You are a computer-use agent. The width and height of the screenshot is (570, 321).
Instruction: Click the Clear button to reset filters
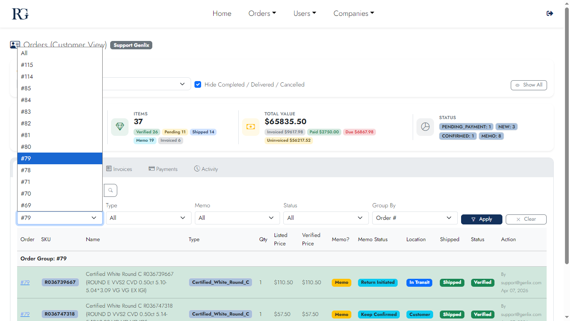pyautogui.click(x=526, y=219)
